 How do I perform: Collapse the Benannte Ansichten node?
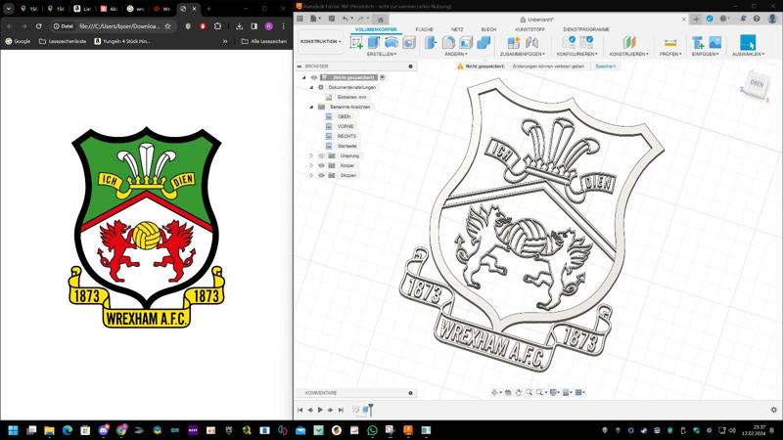(x=311, y=107)
